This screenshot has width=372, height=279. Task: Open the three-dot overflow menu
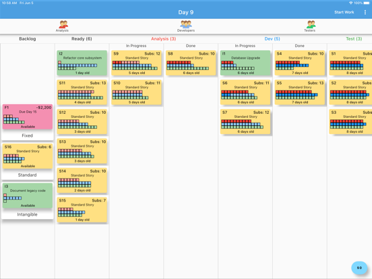365,12
